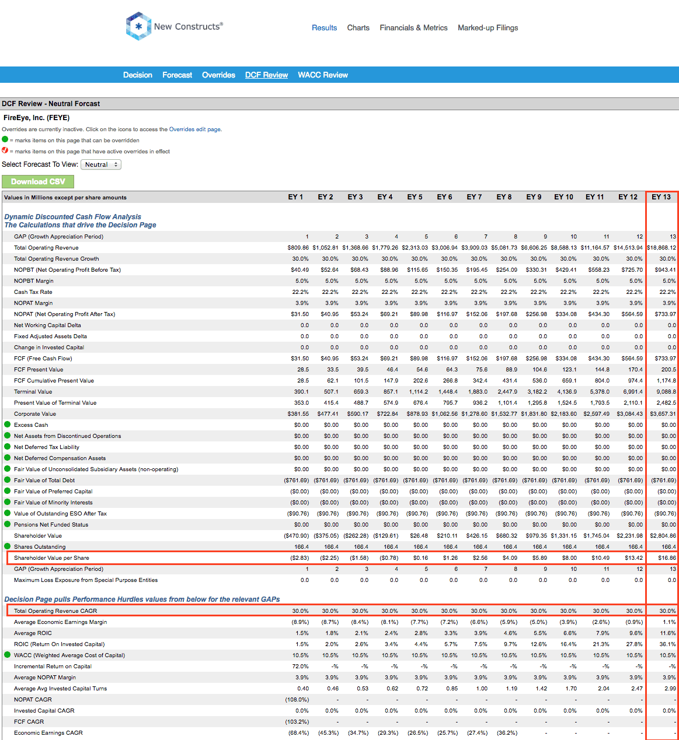Click override dot for Outstanding ESO After Tax
Screen dimensions: 679x740
point(8,513)
